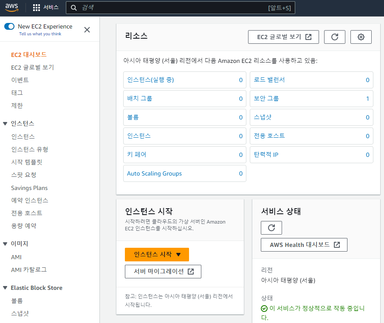
Task: Open EC2 글로벌 보기 in sidebar
Action: tap(32, 68)
